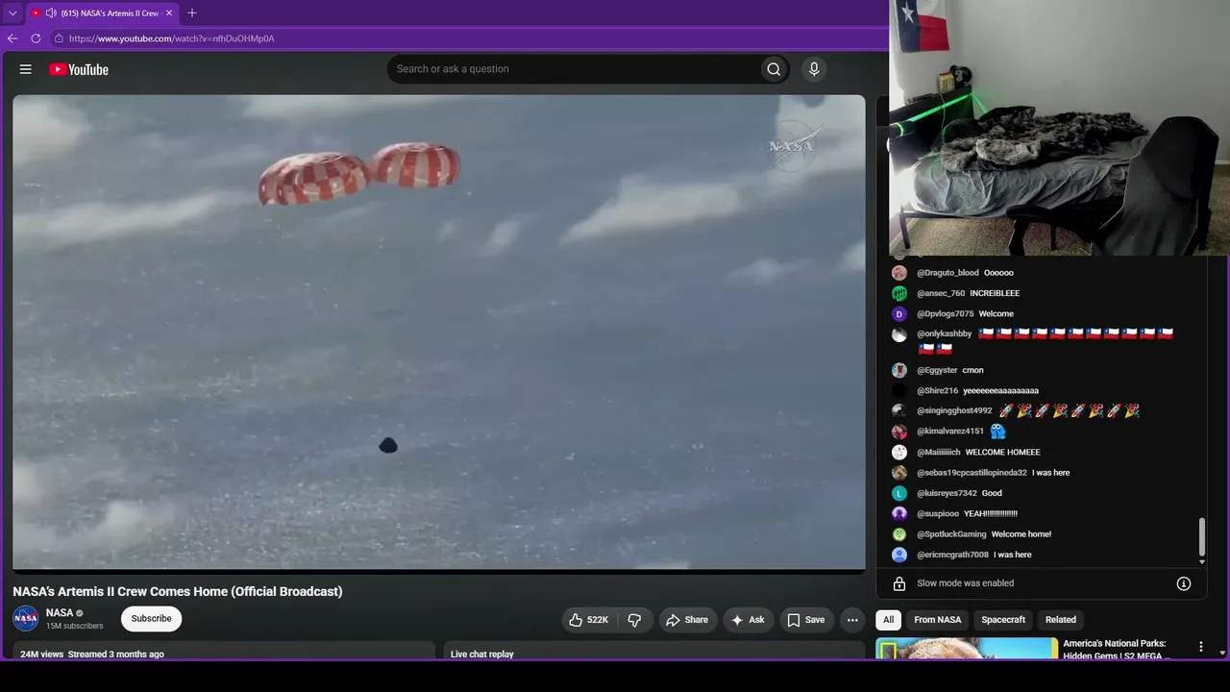This screenshot has width=1230, height=692.
Task: Click the magnifying glass search button
Action: pyautogui.click(x=774, y=69)
